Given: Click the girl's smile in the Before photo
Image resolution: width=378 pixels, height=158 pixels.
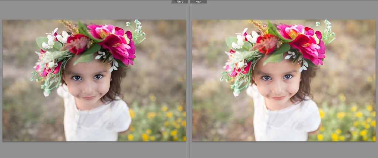Looking at the screenshot, I should pyautogui.click(x=89, y=98).
